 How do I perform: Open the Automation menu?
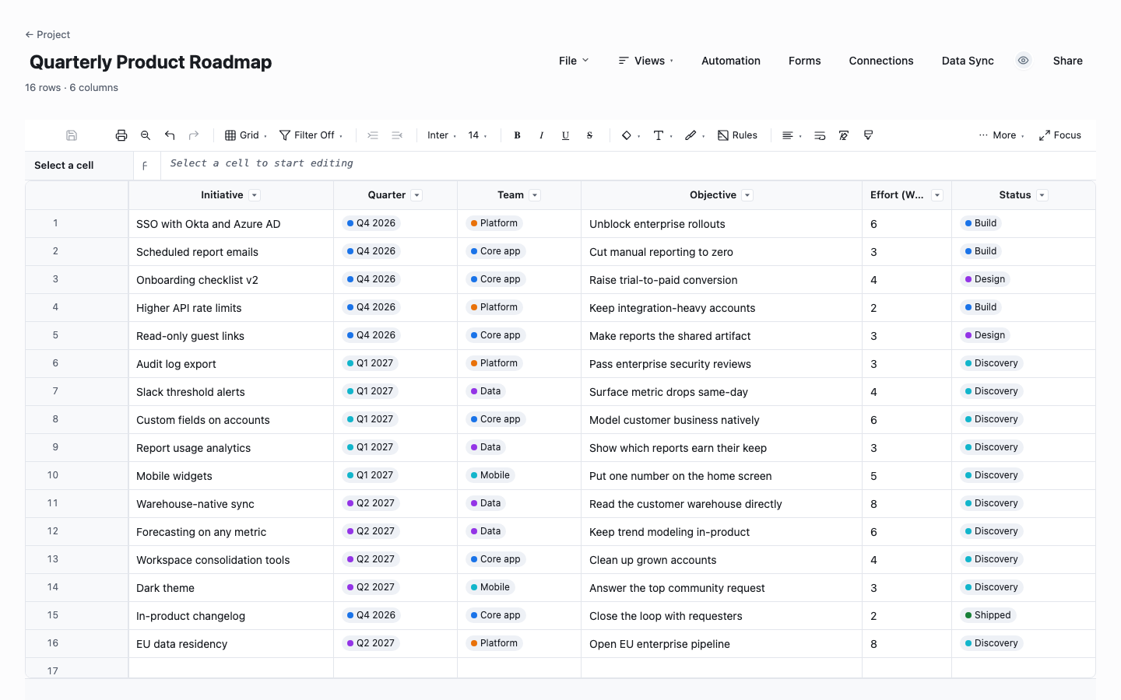(x=731, y=61)
